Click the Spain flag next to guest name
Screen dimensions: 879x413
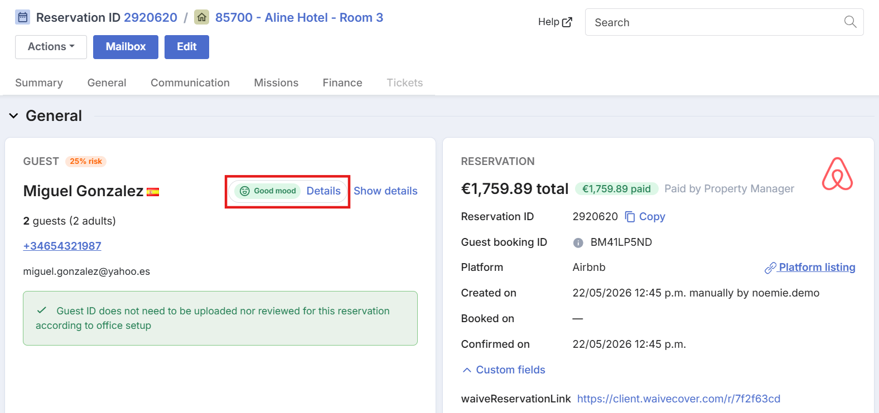pyautogui.click(x=153, y=192)
